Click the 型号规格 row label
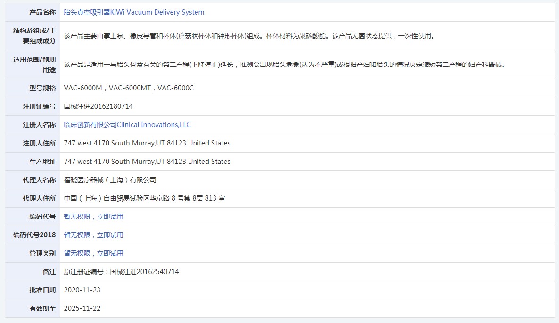This screenshot has width=559, height=323. [42, 88]
